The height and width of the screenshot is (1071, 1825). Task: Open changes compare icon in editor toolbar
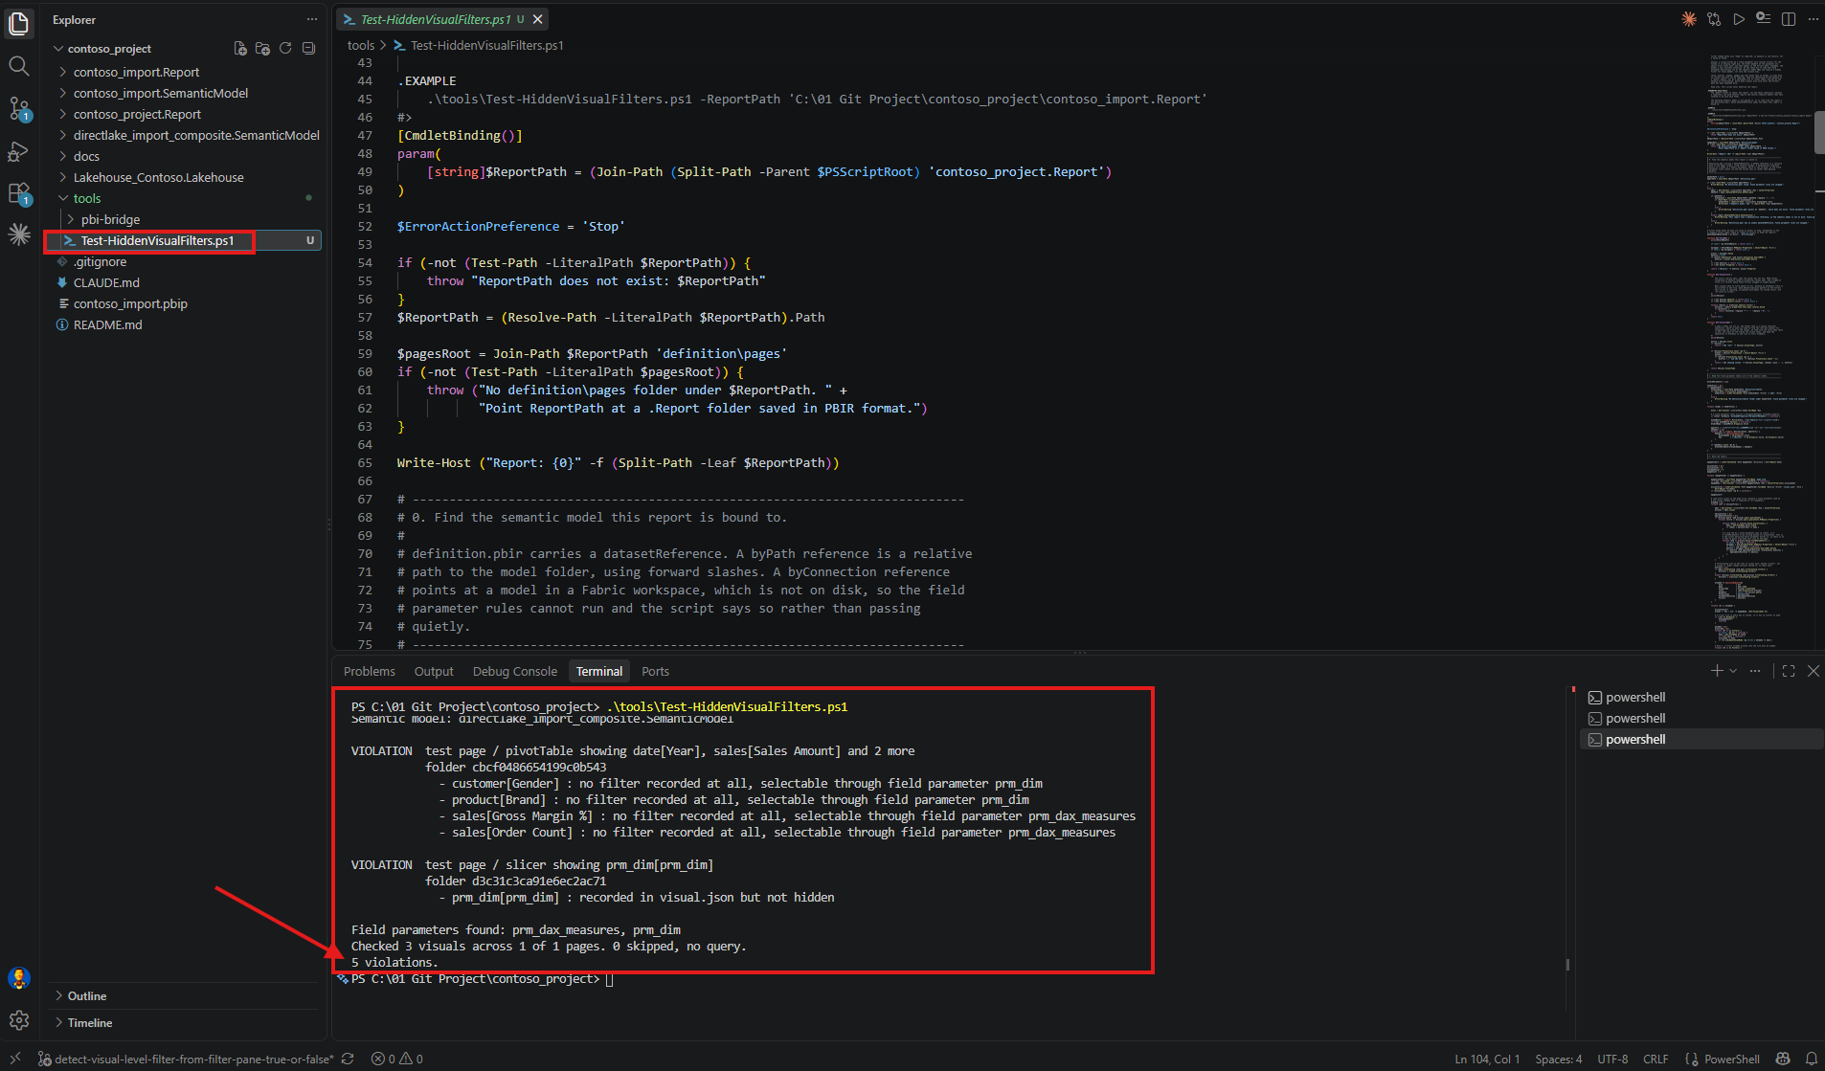click(x=1714, y=19)
